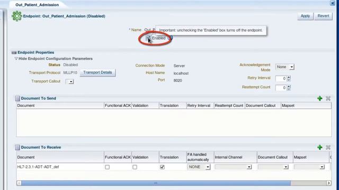This screenshot has width=339, height=190.
Task: Open the Transport Callout dropdown
Action: tap(69, 82)
